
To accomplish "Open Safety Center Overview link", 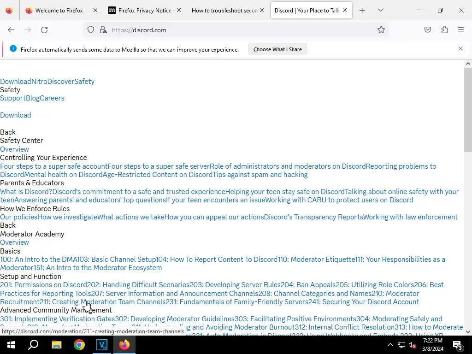I will [14, 149].
